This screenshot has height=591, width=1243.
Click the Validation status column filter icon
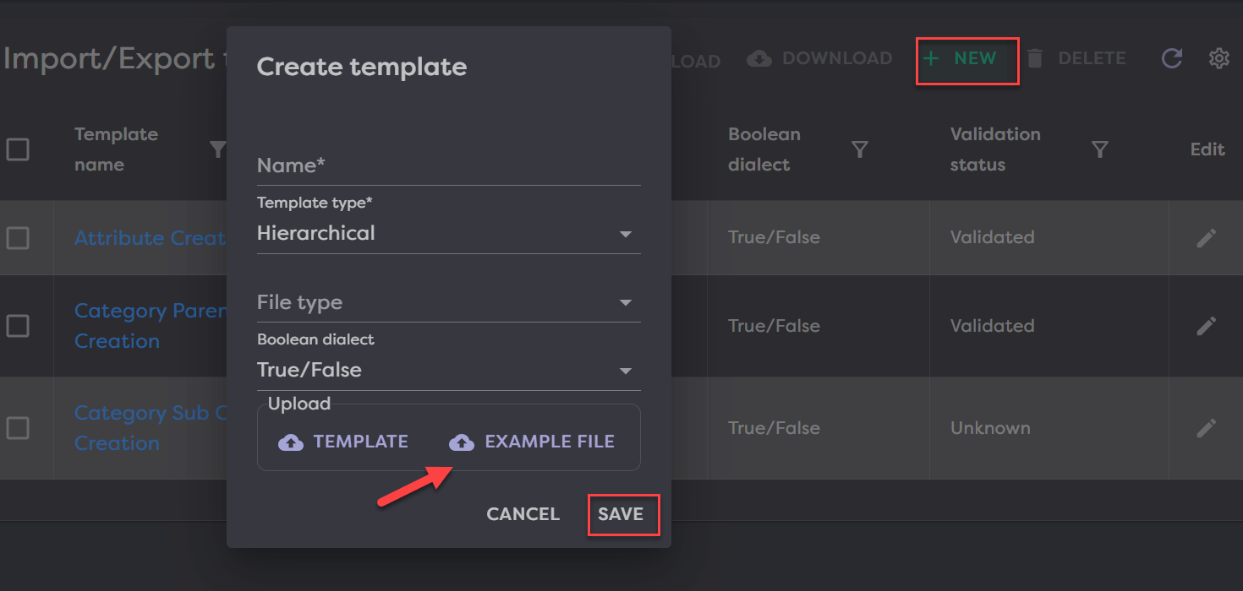[x=1099, y=149]
